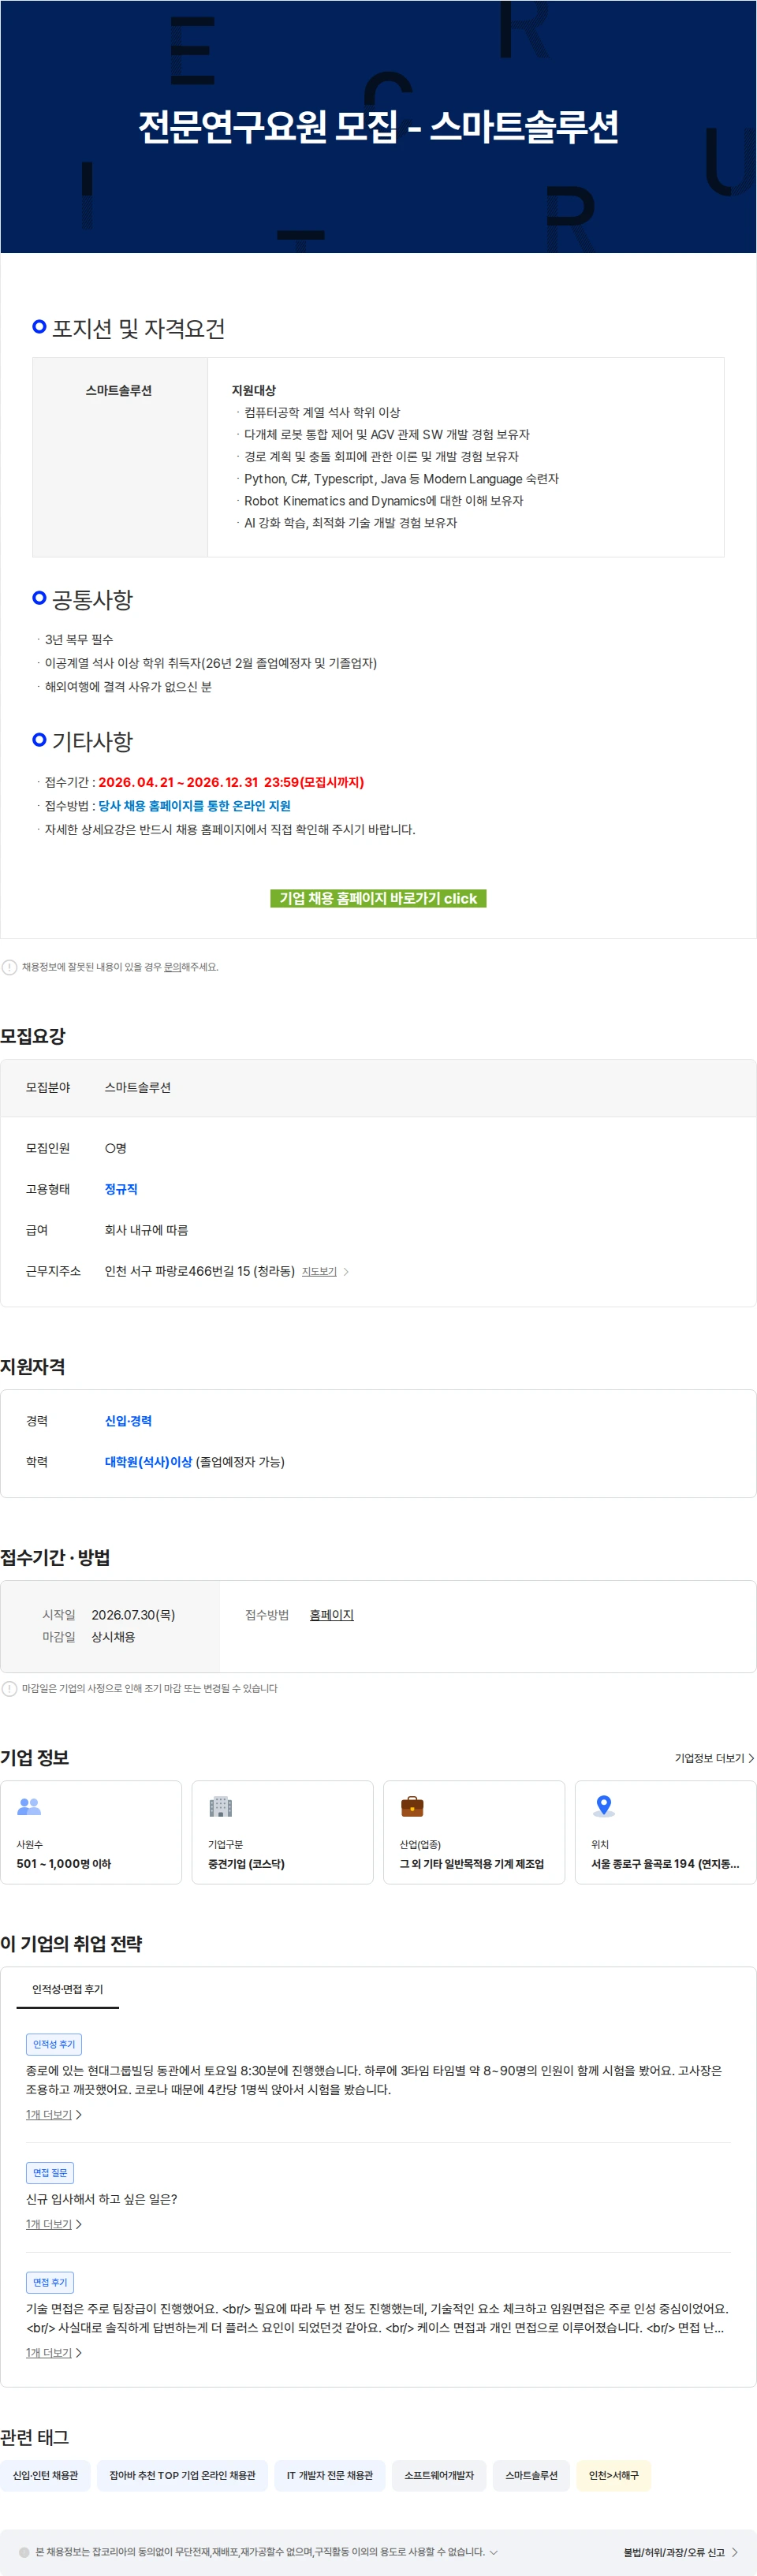This screenshot has height=2576, width=757.
Task: Open the 서울 종로구 율곡로 194 location card
Action: 665,1832
